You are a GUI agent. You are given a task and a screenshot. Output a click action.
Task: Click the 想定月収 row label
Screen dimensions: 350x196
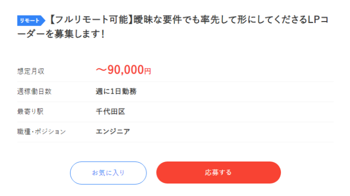[31, 71]
